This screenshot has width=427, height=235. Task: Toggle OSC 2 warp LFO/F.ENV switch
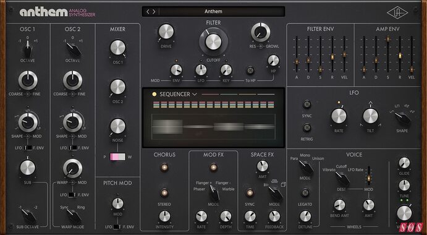click(72, 195)
